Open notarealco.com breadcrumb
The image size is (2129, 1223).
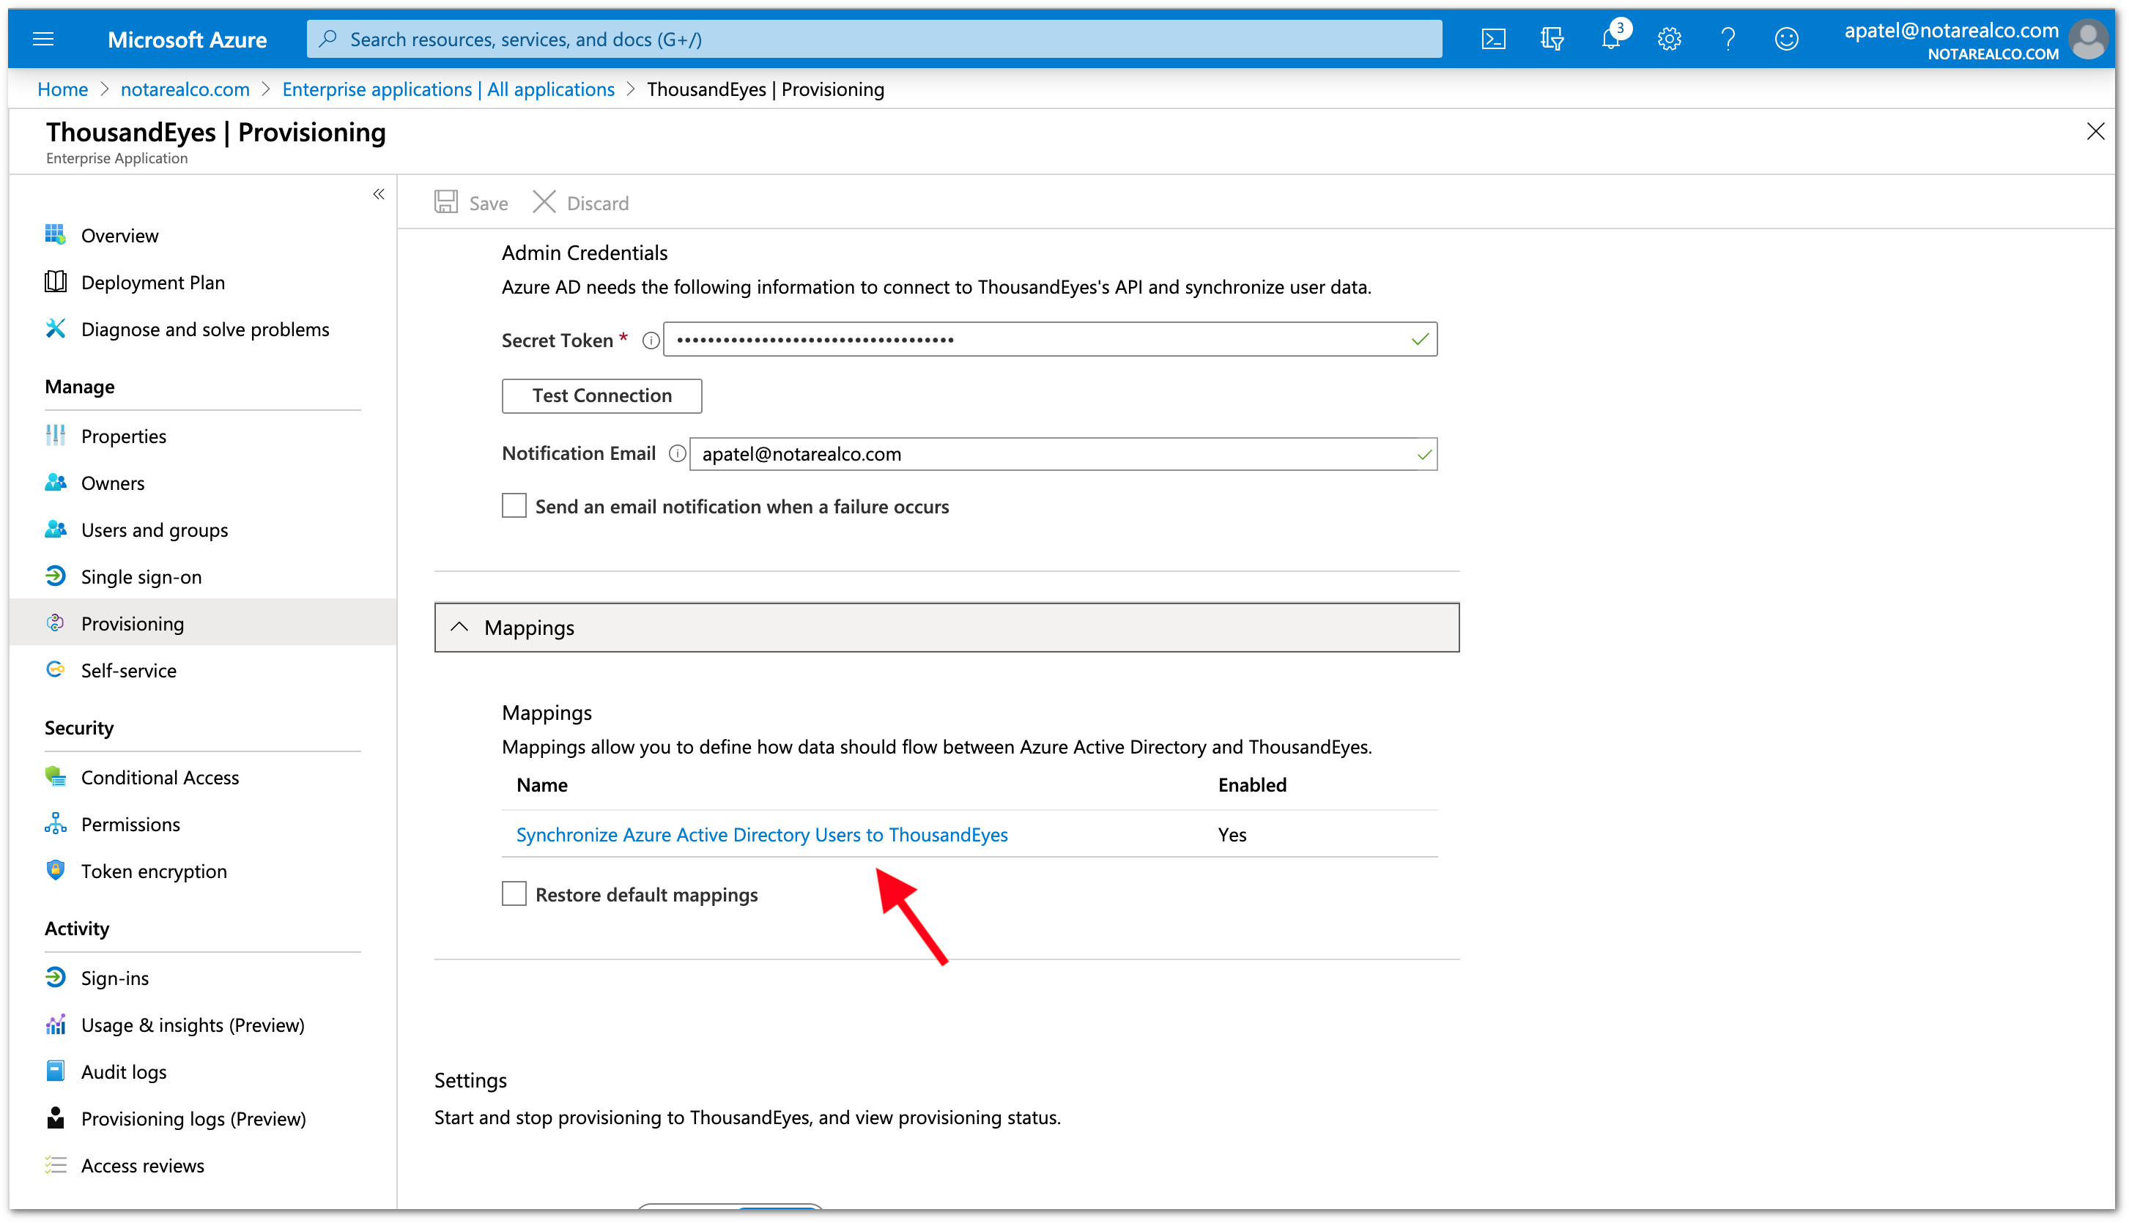(x=185, y=89)
